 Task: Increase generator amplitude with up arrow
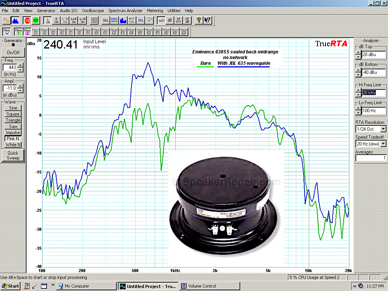click(20, 86)
